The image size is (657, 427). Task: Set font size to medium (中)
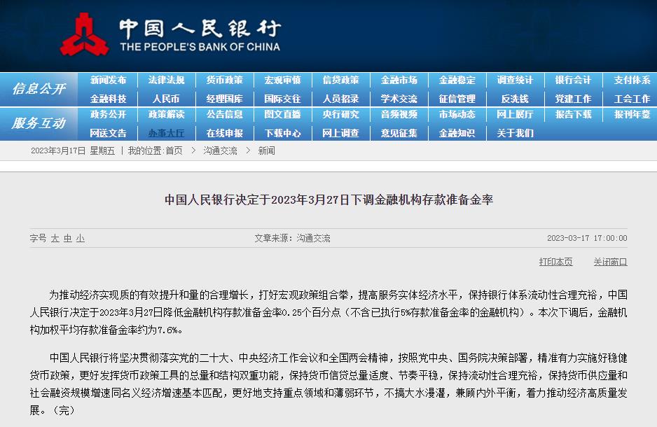pos(68,238)
